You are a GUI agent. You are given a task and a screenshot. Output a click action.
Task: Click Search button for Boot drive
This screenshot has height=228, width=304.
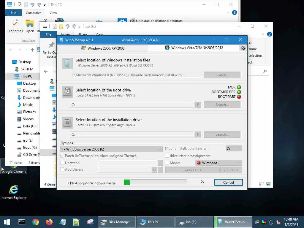(x=222, y=105)
